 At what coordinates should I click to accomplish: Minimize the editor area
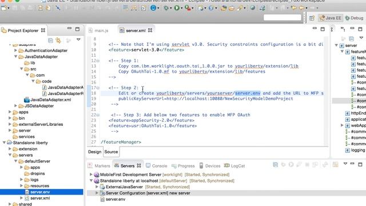[x=315, y=29]
